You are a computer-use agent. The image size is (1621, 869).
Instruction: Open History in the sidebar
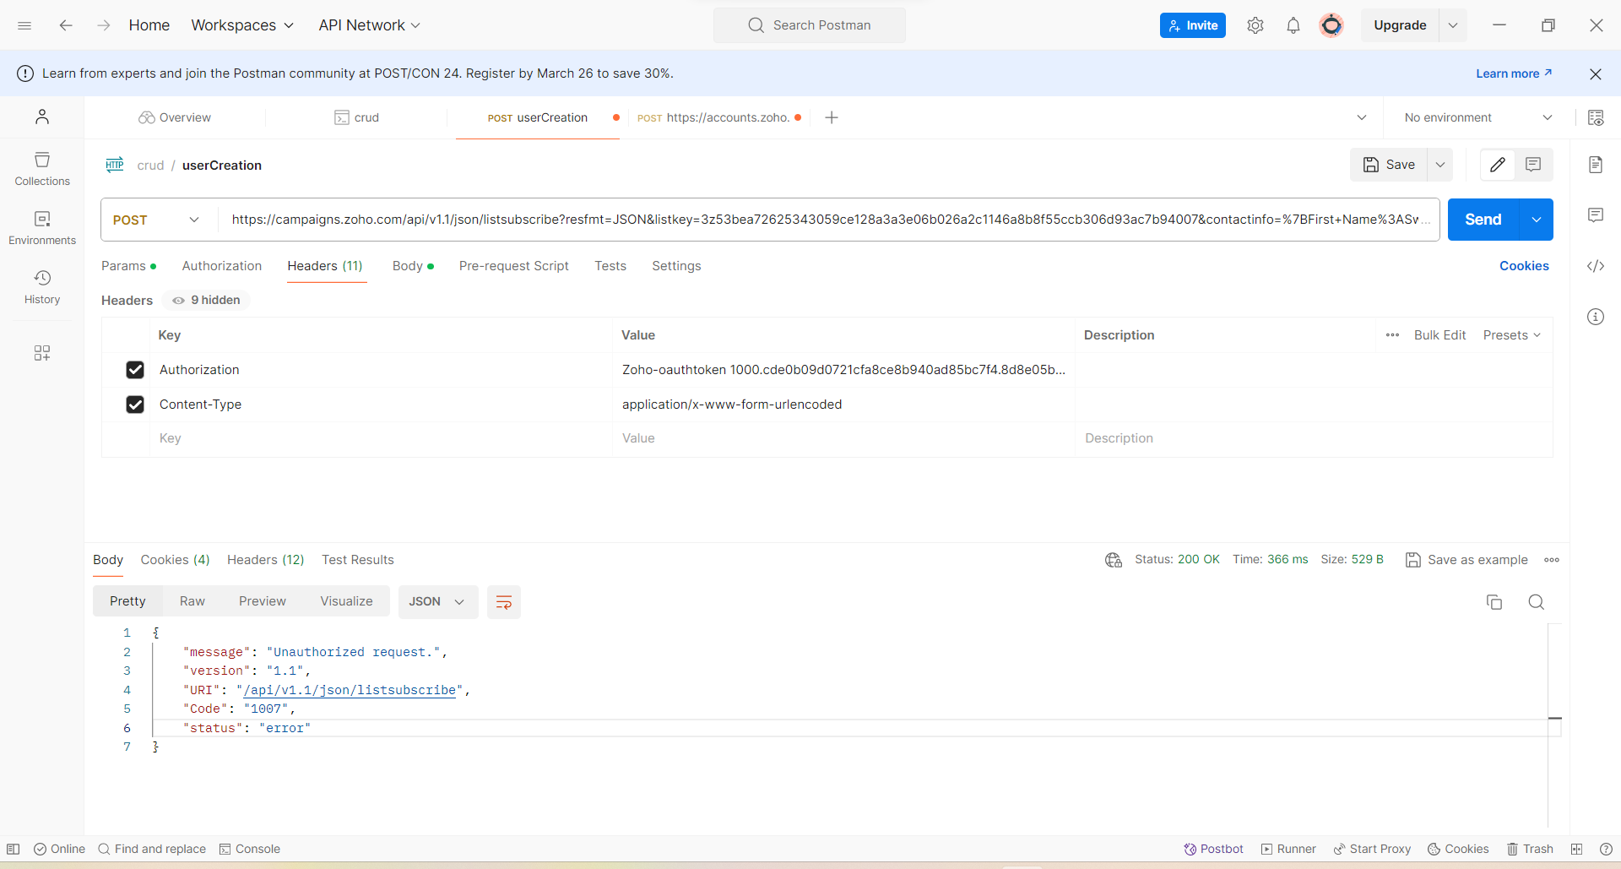42,287
